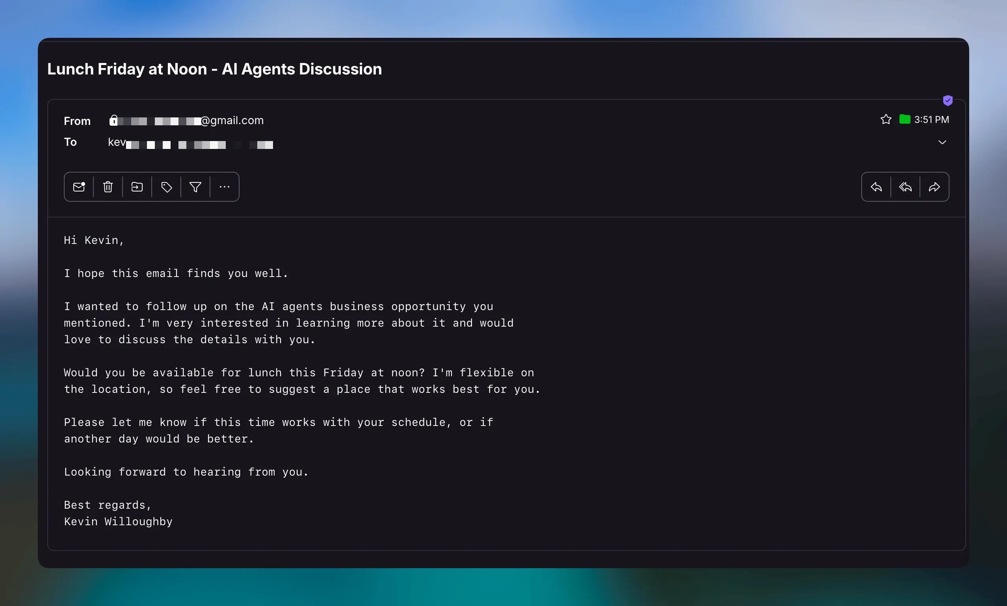Click the line 'another day would be better.'
This screenshot has height=606, width=1007.
(159, 439)
